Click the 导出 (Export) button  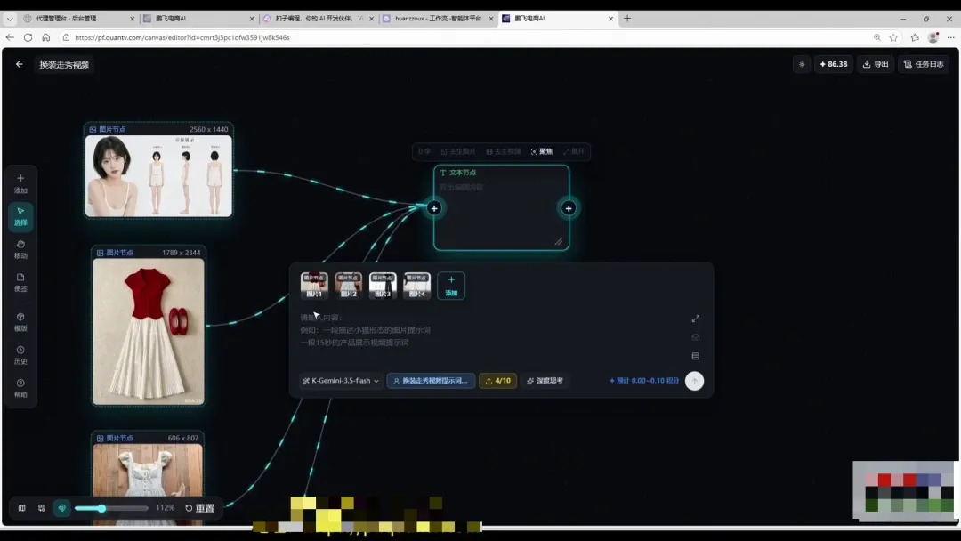[876, 64]
